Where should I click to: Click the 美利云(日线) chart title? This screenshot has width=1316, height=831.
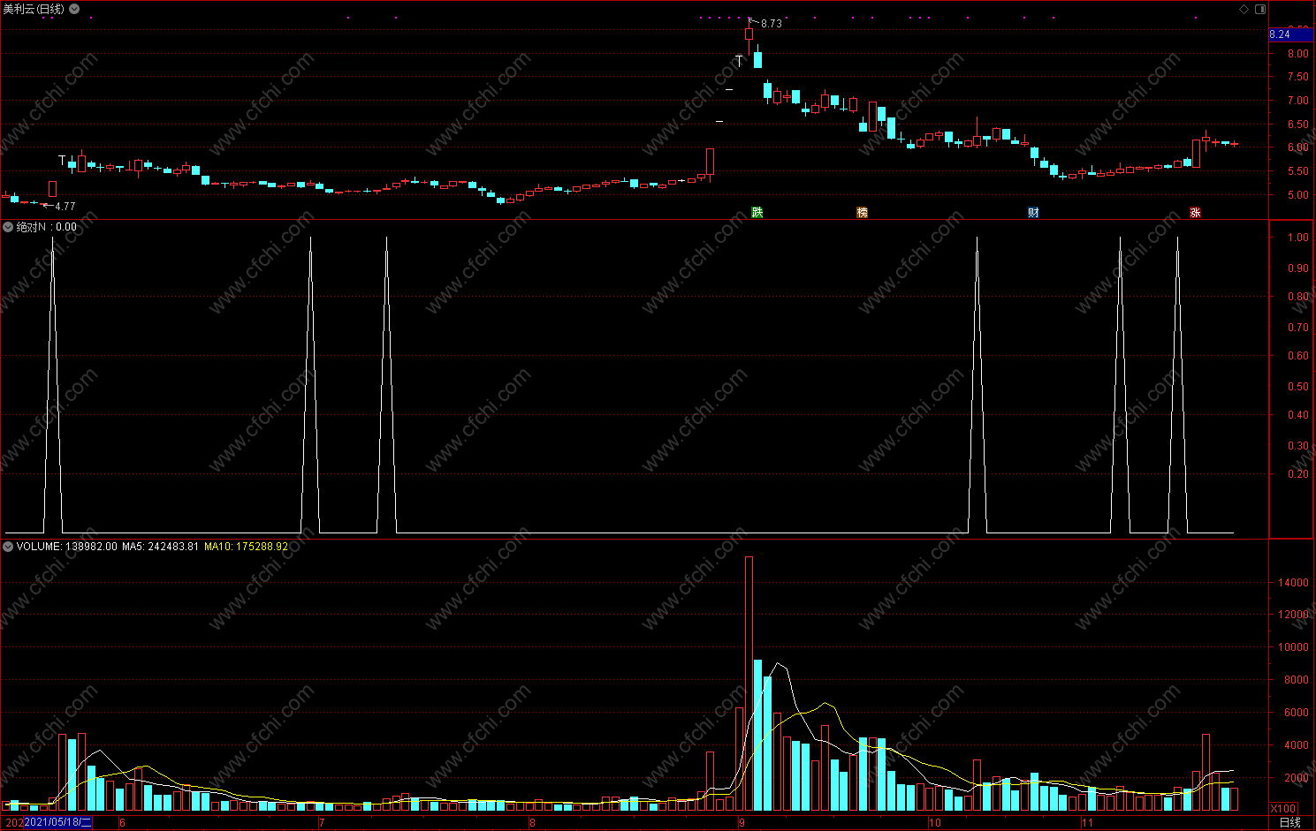[x=34, y=9]
